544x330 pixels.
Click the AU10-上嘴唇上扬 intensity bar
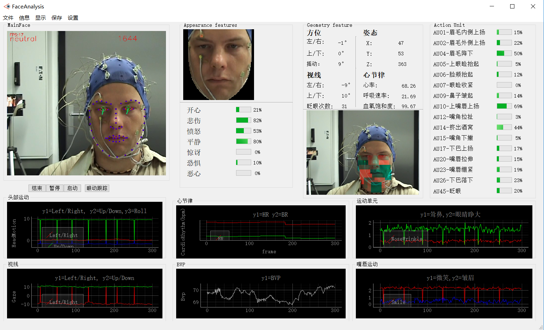(x=504, y=106)
